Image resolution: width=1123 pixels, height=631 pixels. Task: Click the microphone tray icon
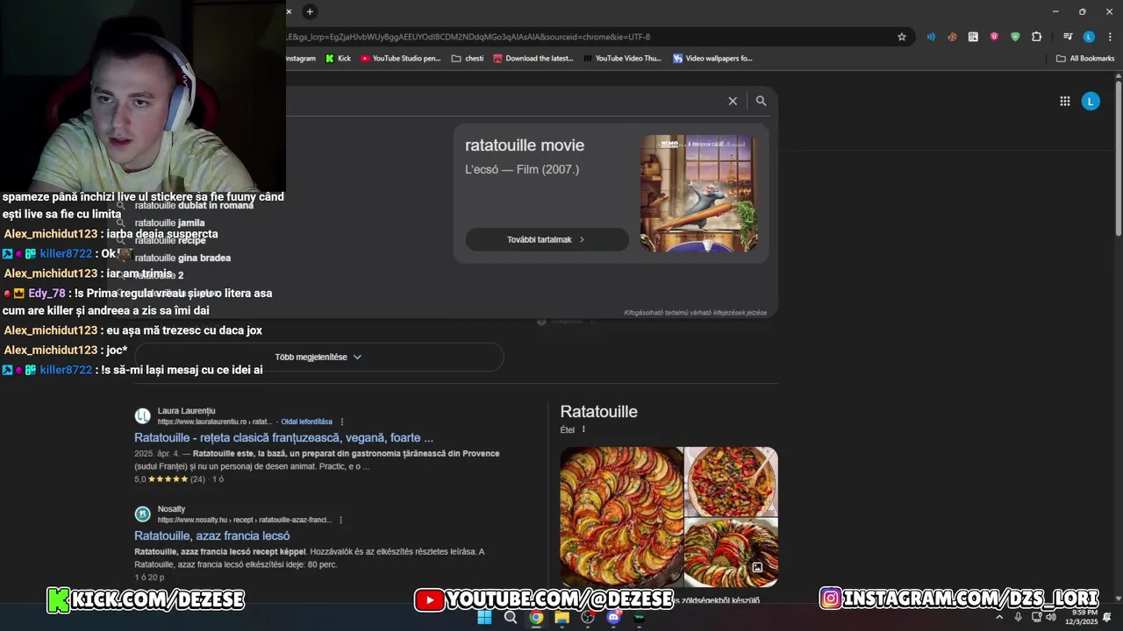pos(1018,617)
